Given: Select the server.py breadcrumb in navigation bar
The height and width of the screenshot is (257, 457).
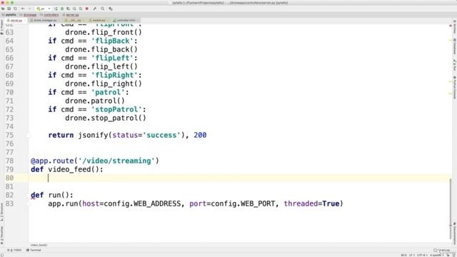Looking at the screenshot, I should (71, 14).
